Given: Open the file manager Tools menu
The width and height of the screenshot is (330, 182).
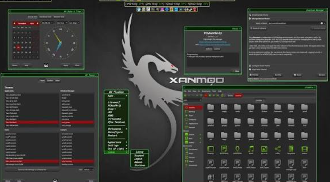Looking at the screenshot, I should coord(214,91).
